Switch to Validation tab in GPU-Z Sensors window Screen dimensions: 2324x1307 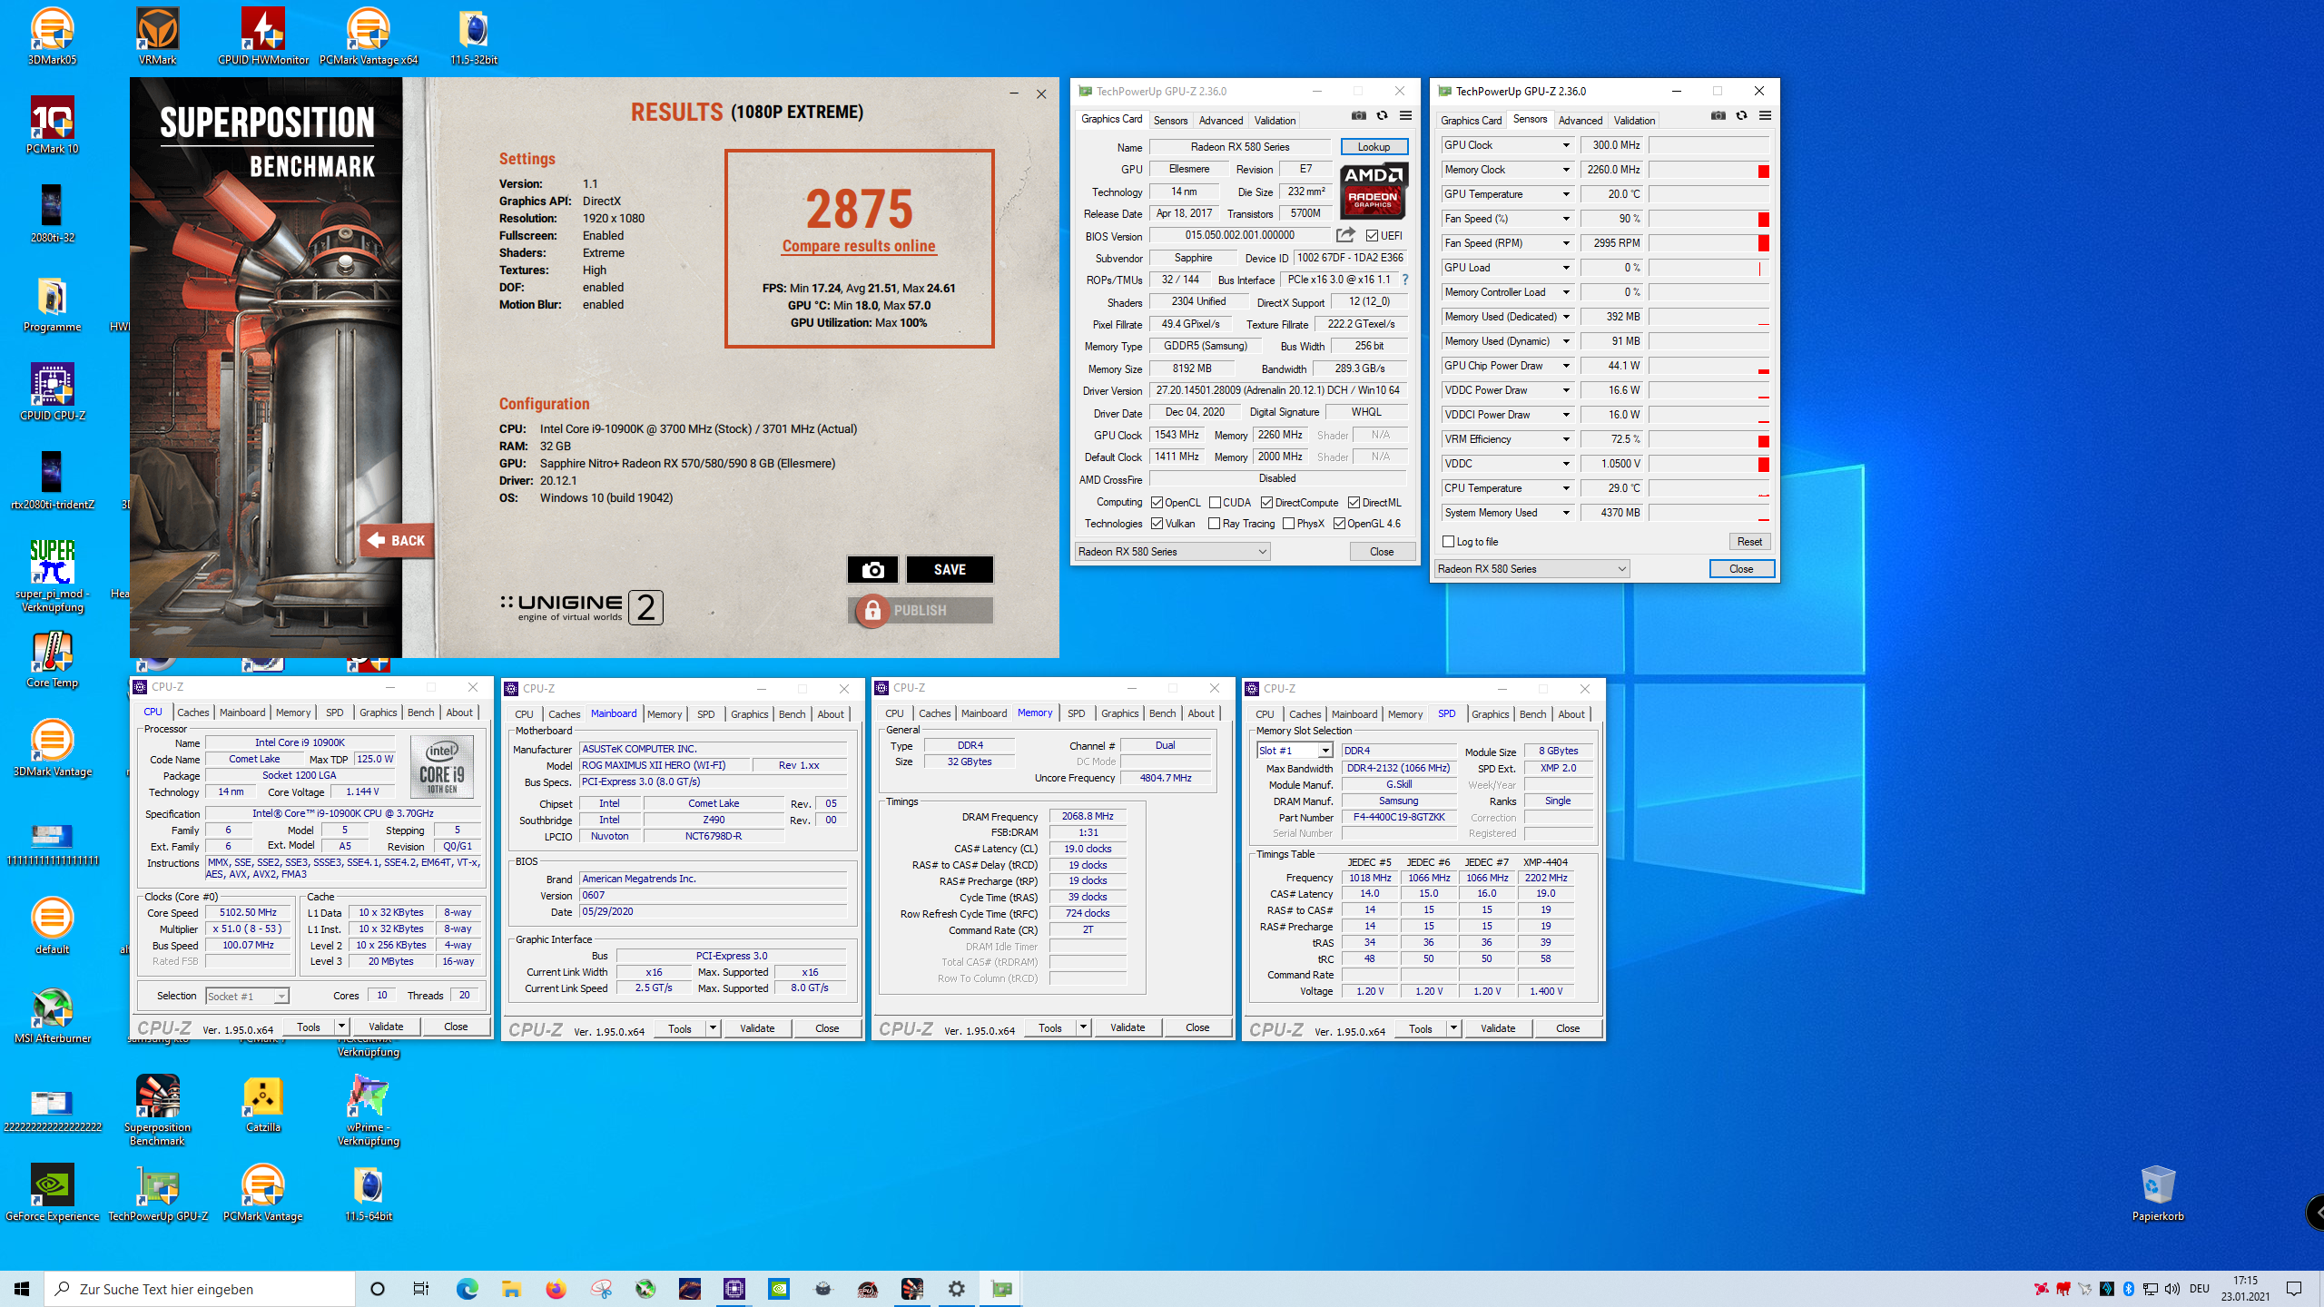(1634, 120)
